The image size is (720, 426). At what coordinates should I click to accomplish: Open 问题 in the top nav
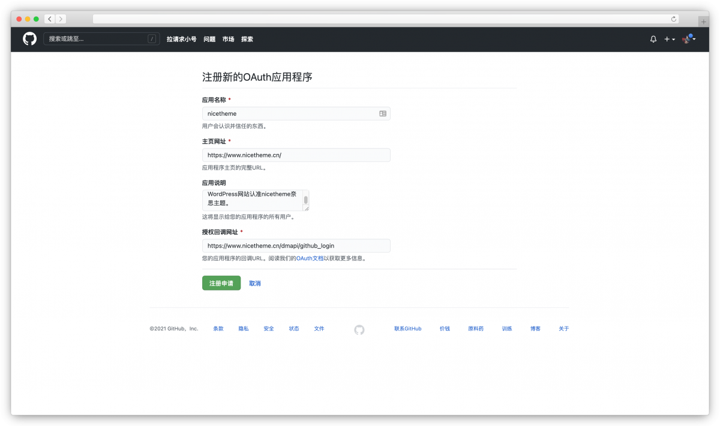[x=209, y=39]
